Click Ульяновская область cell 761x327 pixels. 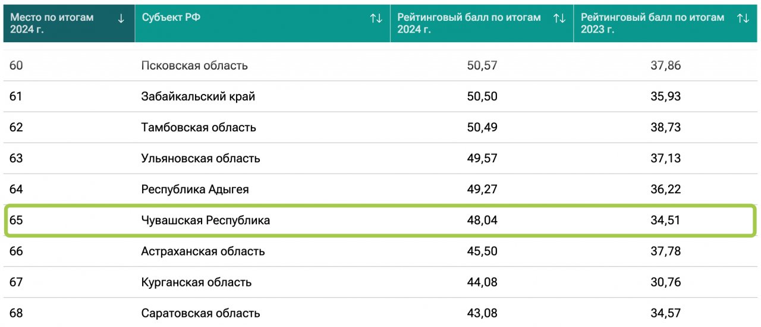(x=200, y=159)
